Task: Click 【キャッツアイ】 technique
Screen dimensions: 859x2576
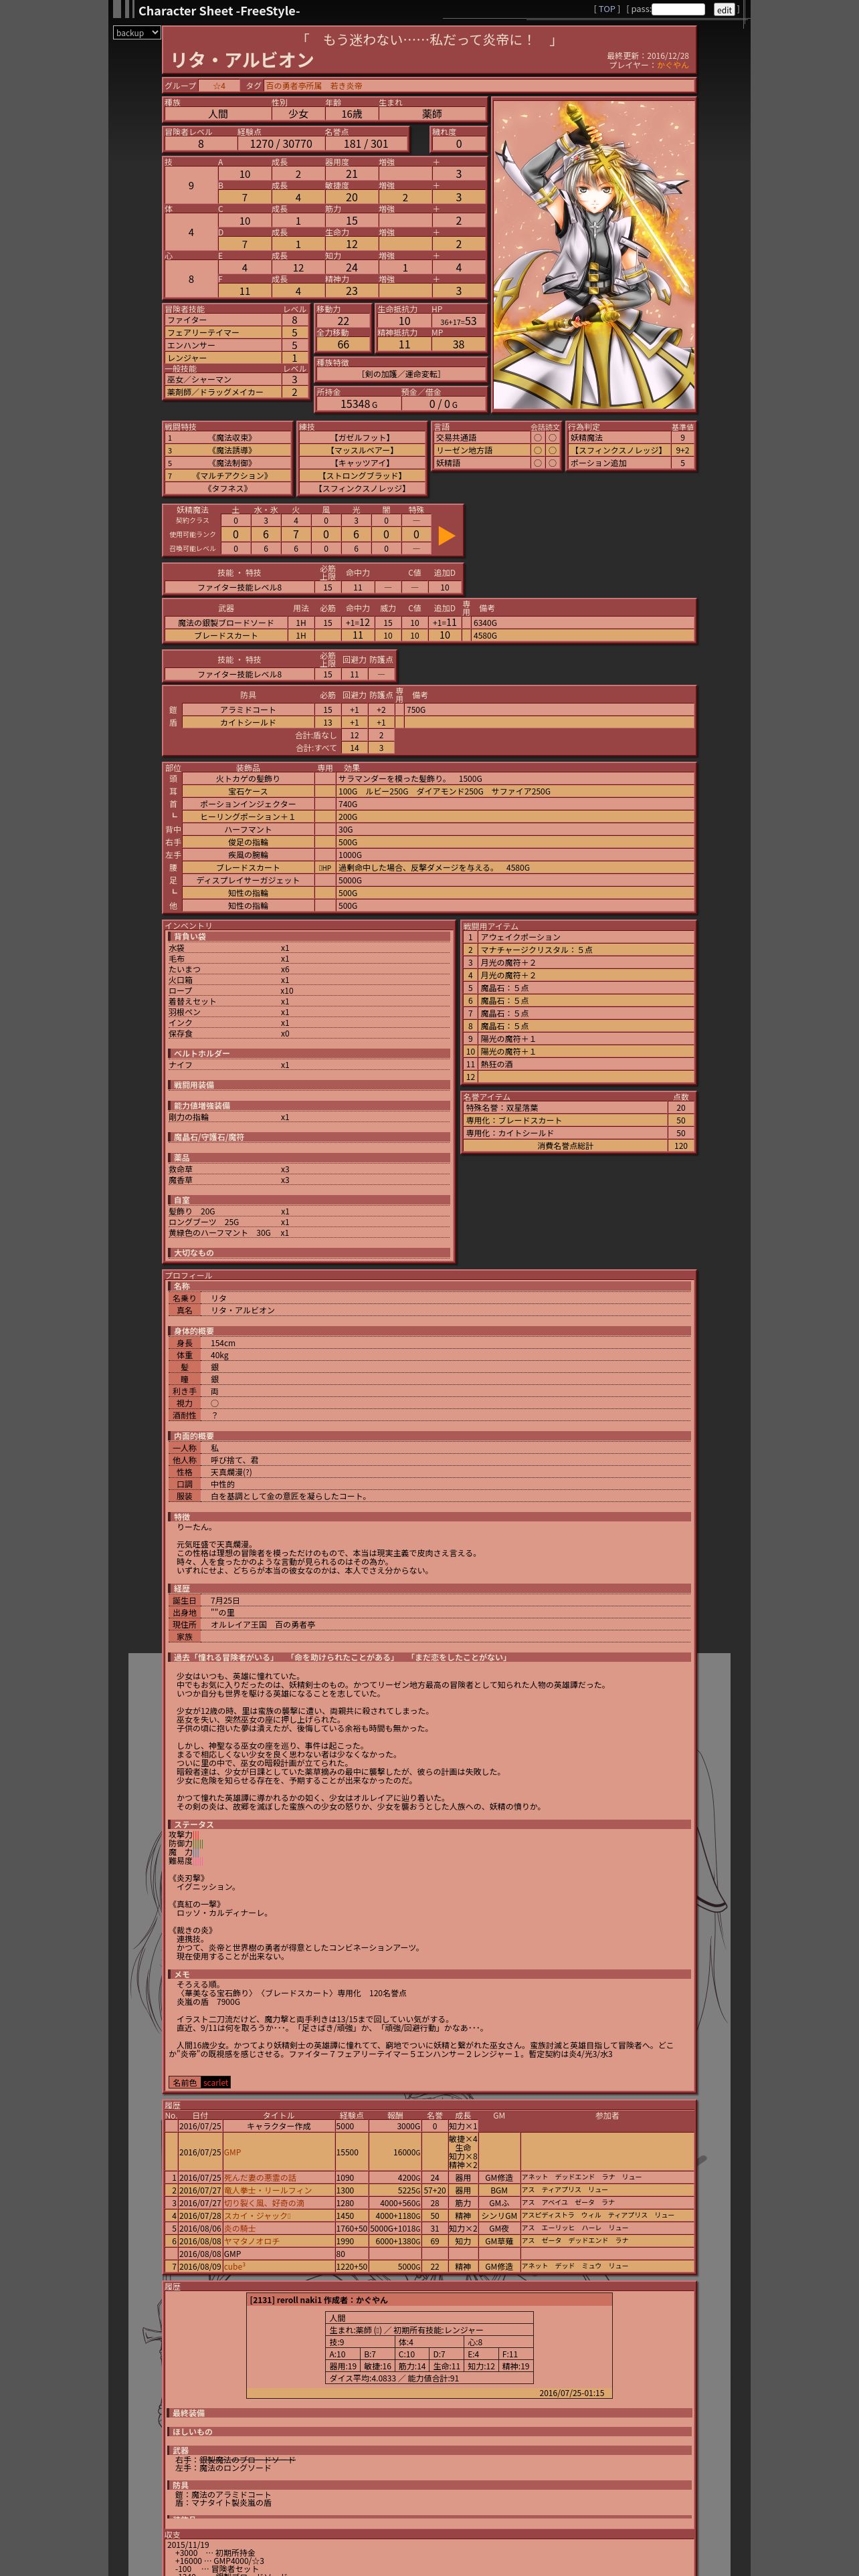Action: point(362,463)
